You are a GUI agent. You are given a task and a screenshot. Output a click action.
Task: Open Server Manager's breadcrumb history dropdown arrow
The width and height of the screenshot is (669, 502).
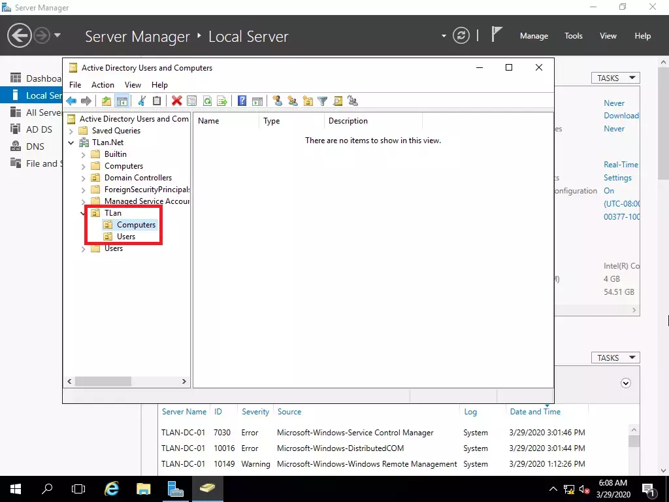click(x=444, y=36)
